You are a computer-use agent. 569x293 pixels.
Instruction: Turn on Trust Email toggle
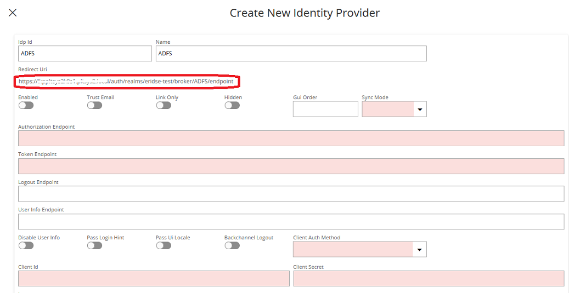coord(94,105)
